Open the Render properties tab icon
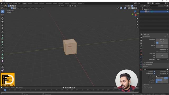The height and width of the screenshot is (95, 169). click(x=141, y=41)
